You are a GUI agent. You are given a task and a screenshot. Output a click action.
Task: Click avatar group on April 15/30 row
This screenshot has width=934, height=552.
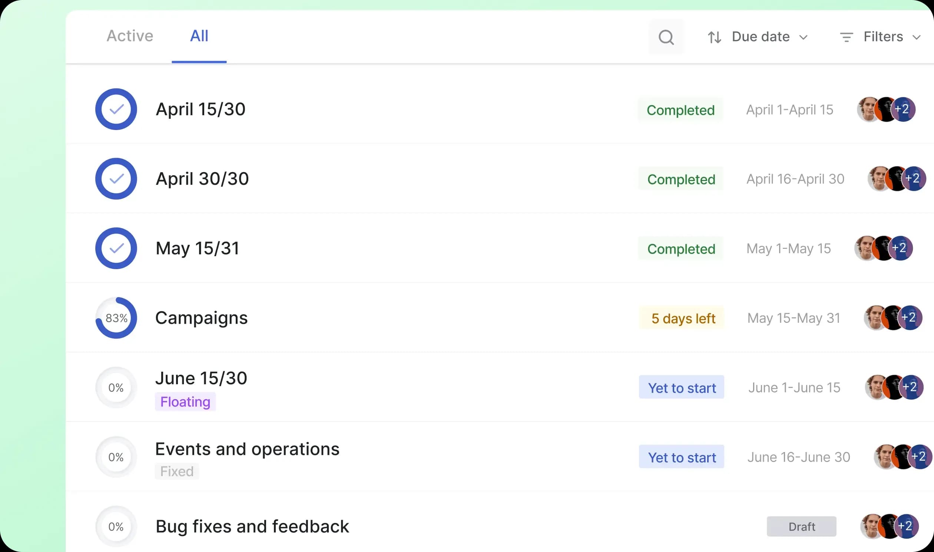tap(886, 109)
